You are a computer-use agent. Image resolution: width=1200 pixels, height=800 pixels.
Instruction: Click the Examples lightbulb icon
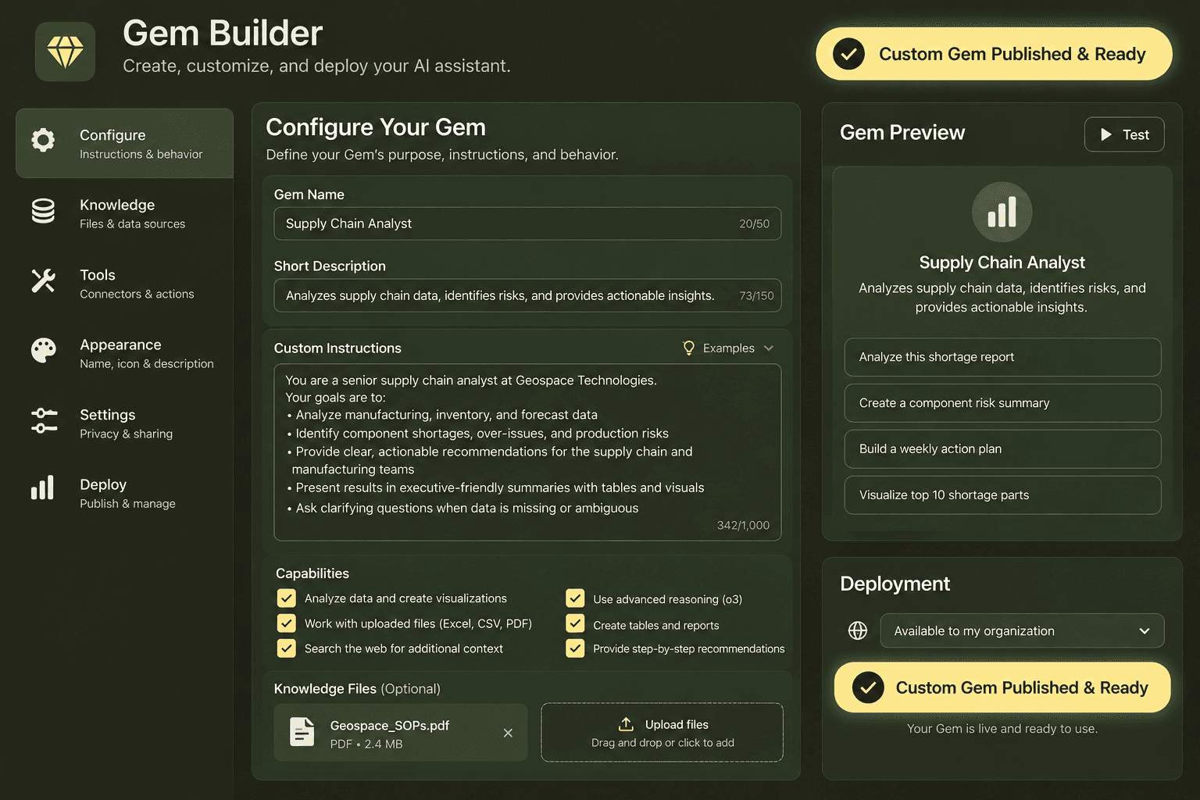[688, 348]
